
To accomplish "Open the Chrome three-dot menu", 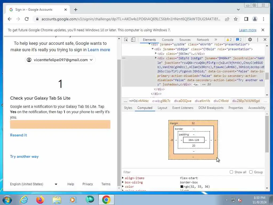I will (x=263, y=19).
